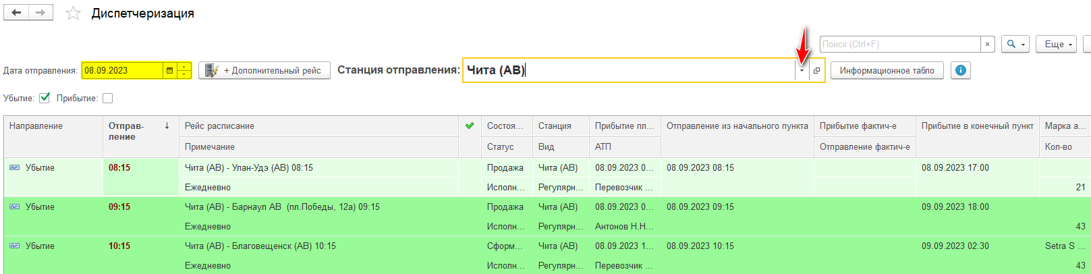Click the magnifier search button

pos(1014,44)
